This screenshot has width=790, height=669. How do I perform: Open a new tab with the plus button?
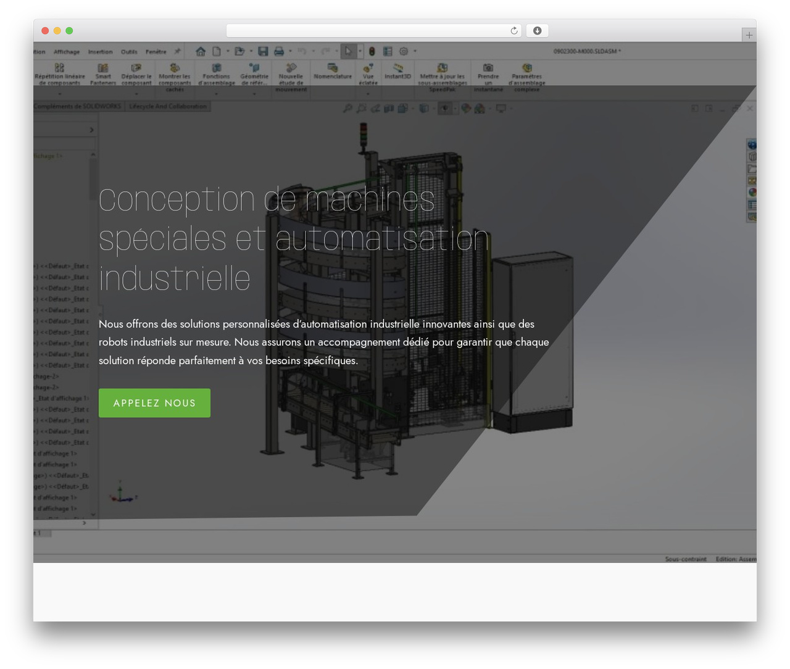click(749, 35)
